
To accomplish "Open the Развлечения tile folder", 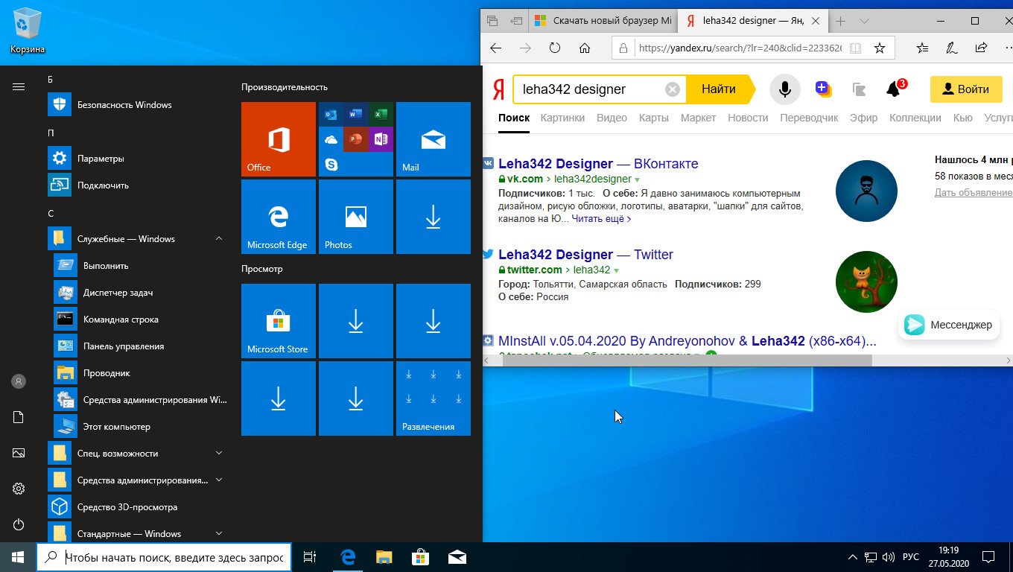I will coord(434,398).
